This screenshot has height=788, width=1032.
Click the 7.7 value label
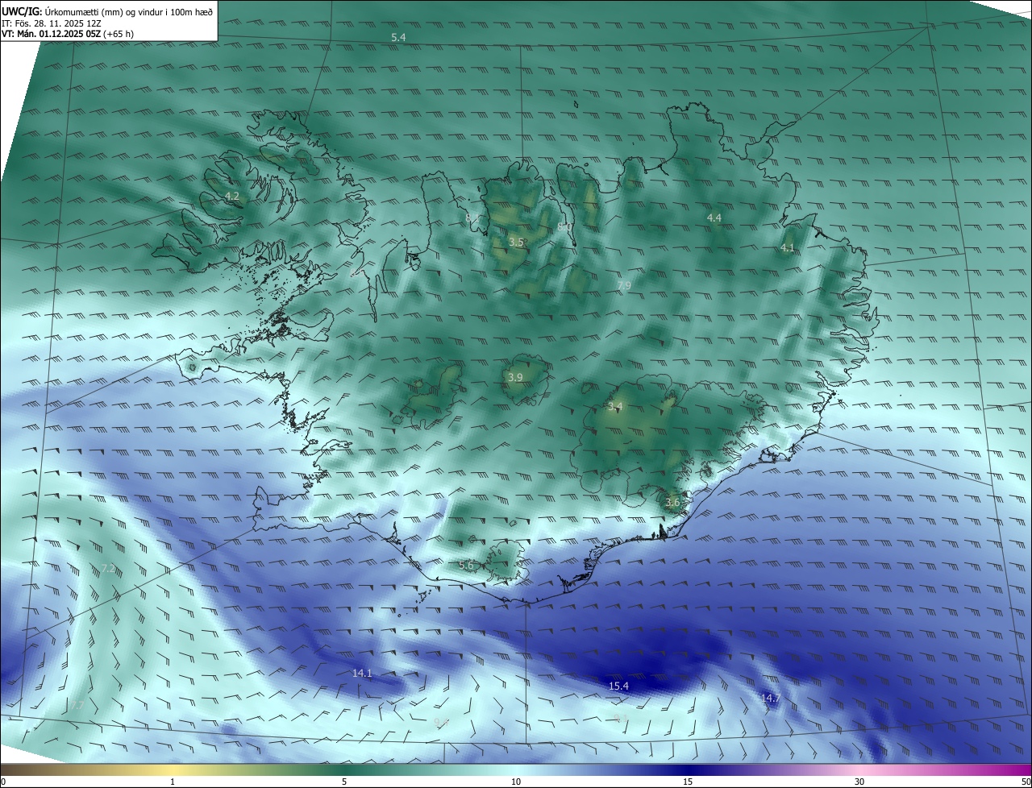point(76,706)
